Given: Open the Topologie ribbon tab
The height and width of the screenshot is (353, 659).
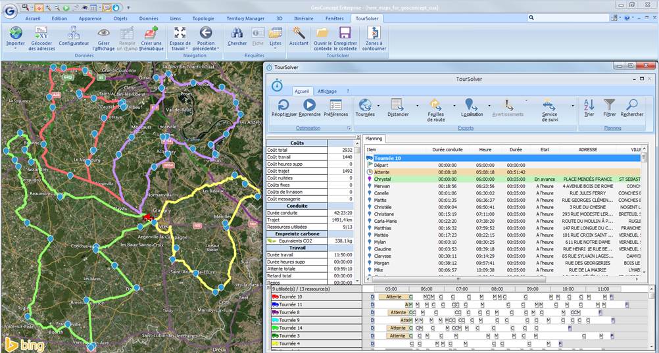Looking at the screenshot, I should click(x=203, y=18).
